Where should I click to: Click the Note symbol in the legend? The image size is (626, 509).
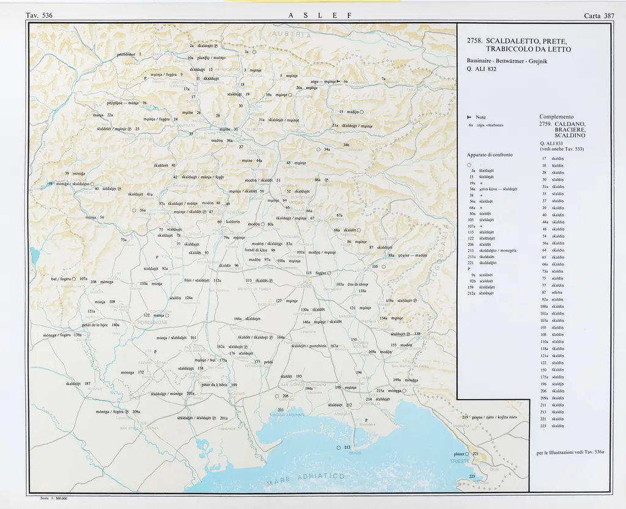(469, 117)
